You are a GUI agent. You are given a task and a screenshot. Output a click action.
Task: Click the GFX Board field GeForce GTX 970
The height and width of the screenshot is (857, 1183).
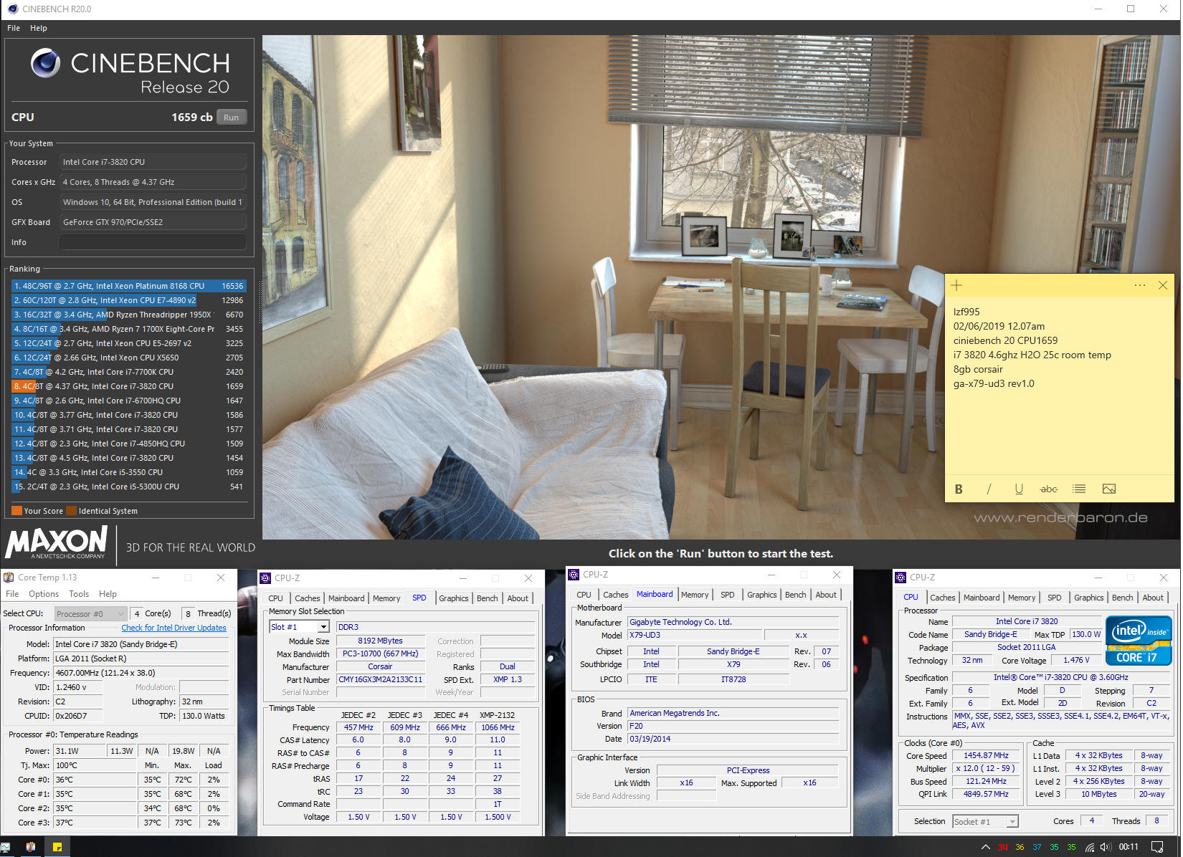[x=153, y=222]
